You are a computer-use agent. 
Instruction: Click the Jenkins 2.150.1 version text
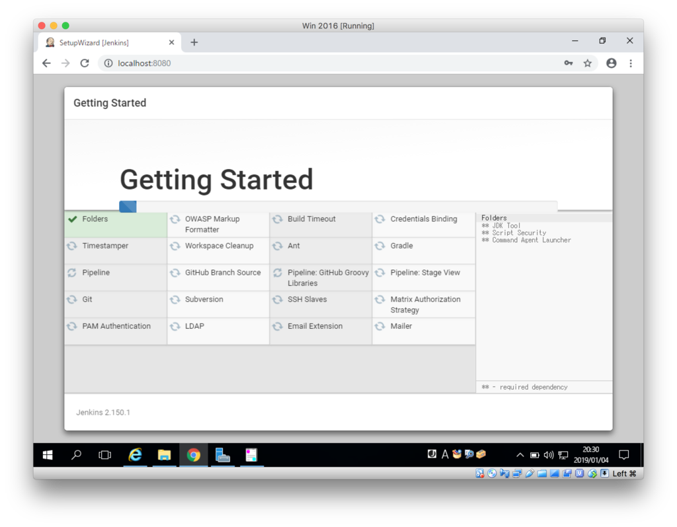point(103,412)
